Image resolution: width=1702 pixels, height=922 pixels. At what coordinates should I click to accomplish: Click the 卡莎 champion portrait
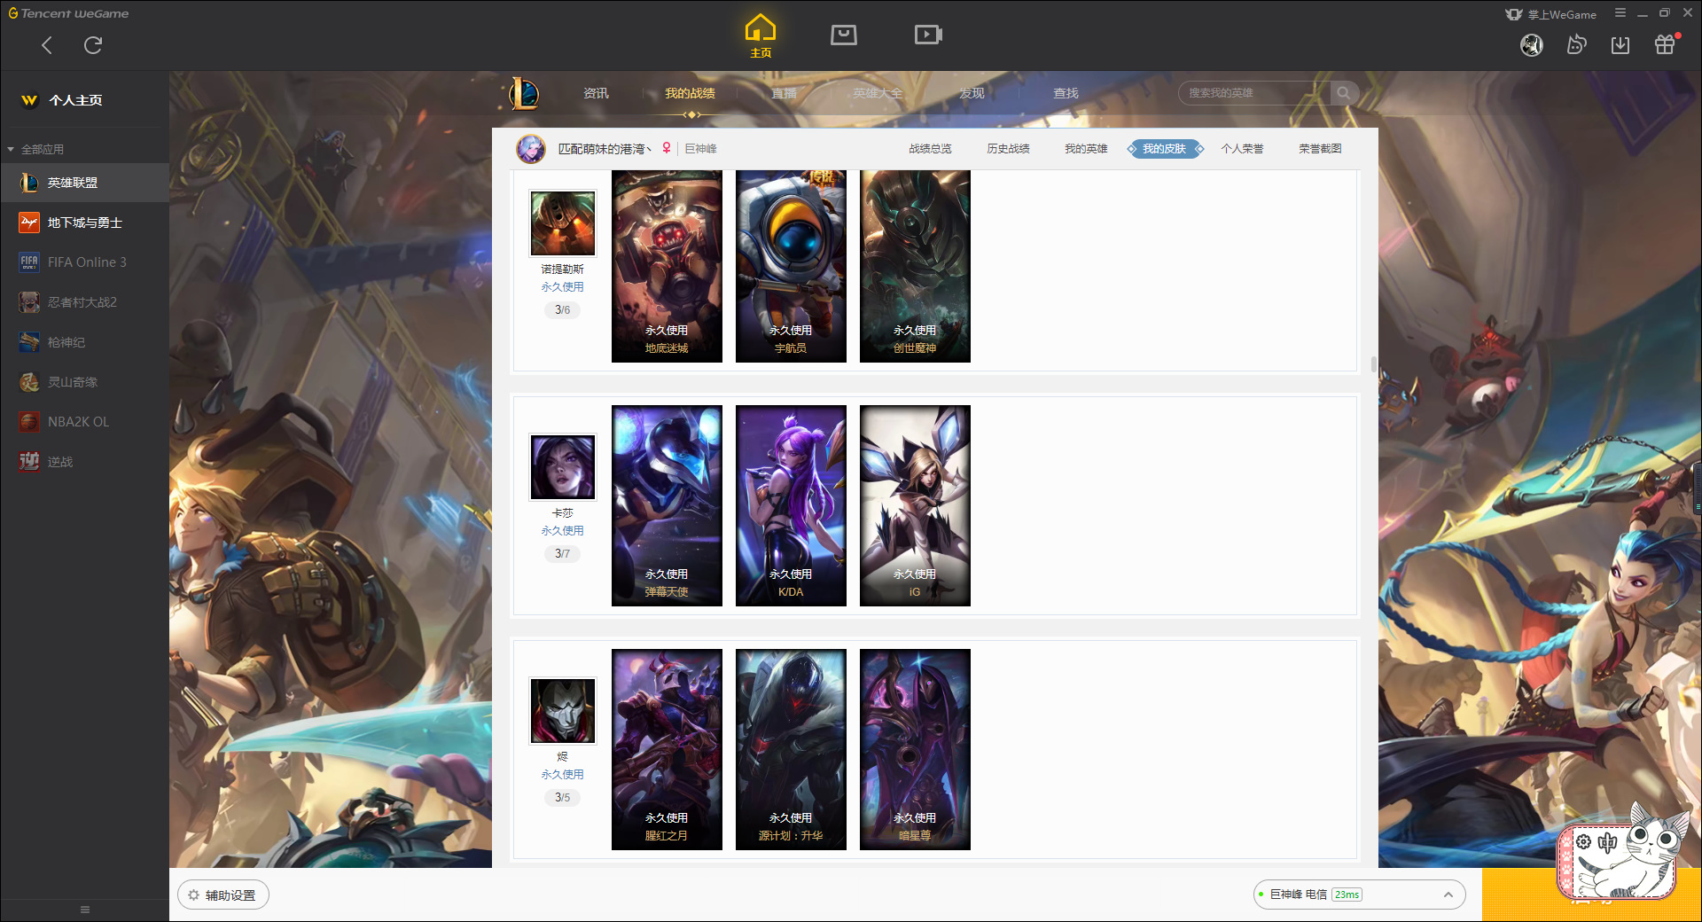point(563,467)
